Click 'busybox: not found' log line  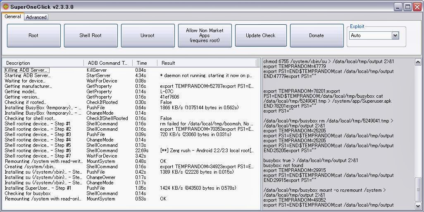[283, 165]
